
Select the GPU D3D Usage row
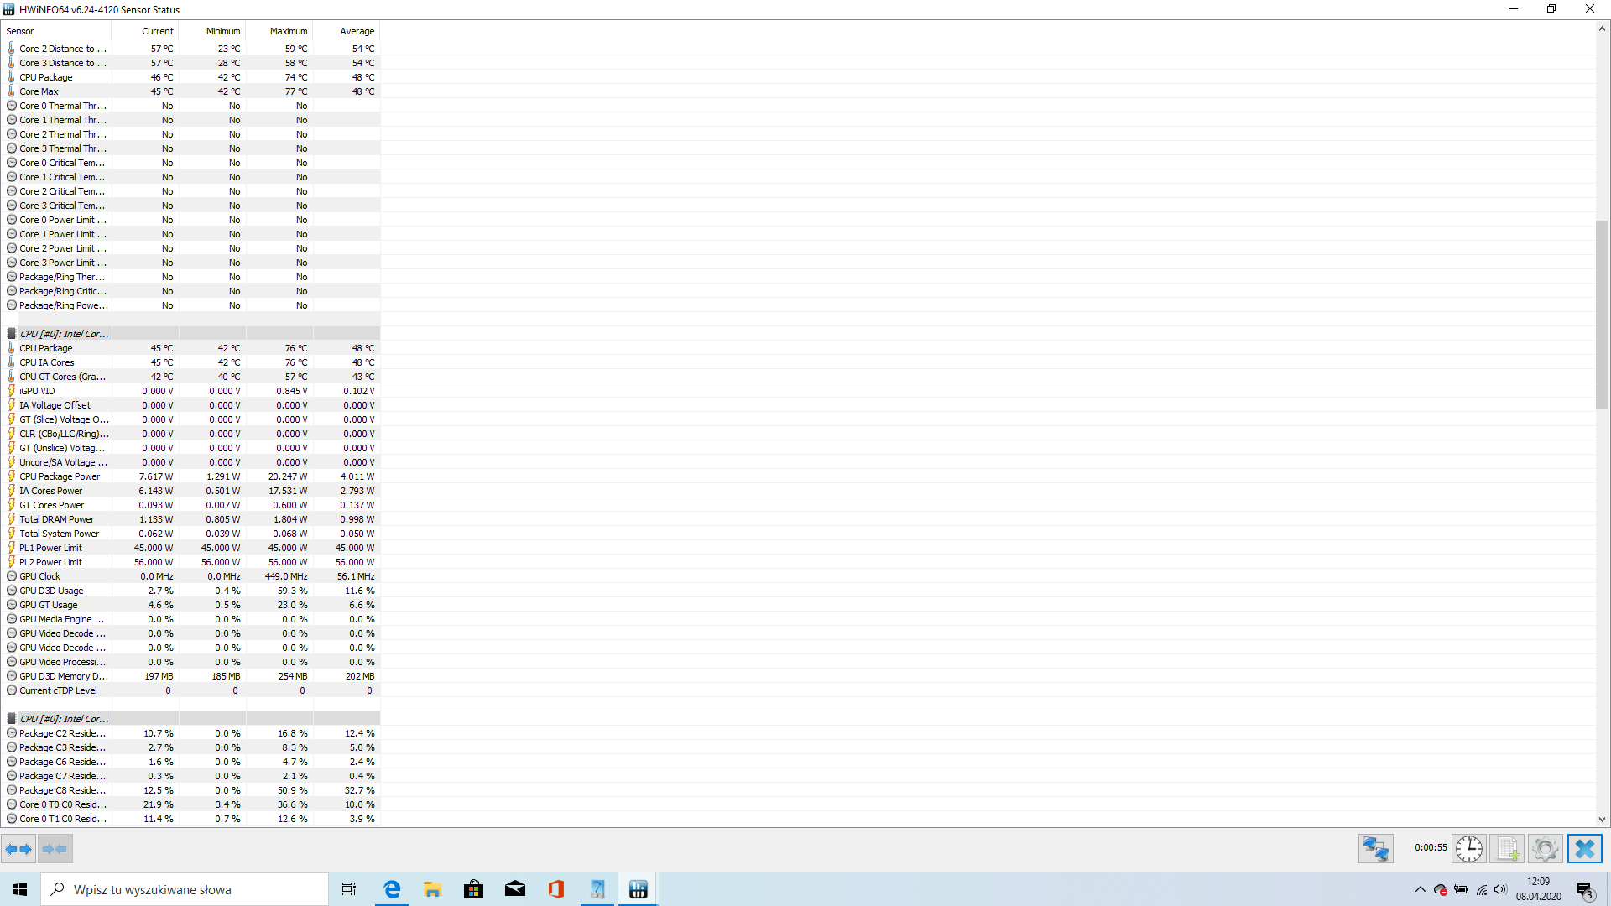pyautogui.click(x=192, y=591)
